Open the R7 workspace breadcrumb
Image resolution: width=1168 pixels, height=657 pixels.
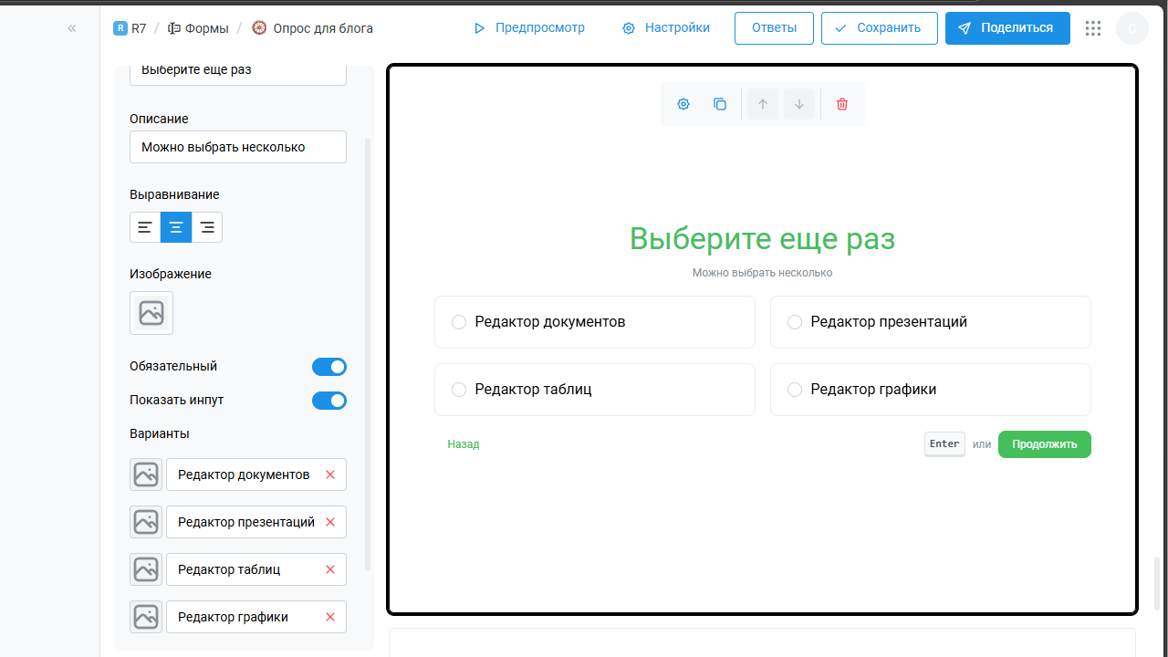pos(130,28)
